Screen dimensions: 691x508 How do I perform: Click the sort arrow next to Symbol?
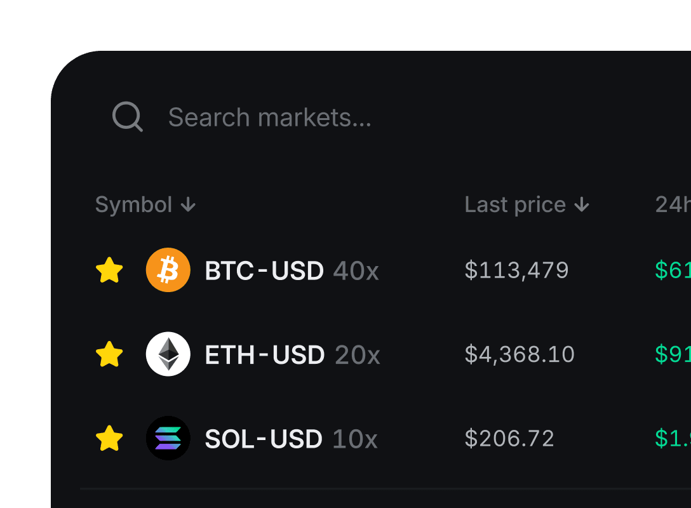click(188, 204)
